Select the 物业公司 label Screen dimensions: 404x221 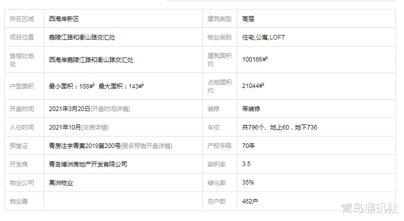click(x=22, y=183)
